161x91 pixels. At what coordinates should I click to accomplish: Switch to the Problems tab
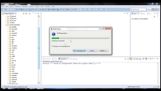[x=46, y=59]
